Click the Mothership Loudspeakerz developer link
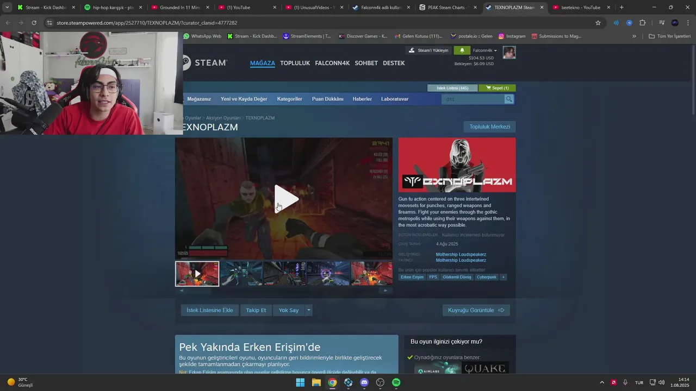Screen dimensions: 696x391 coord(461,254)
